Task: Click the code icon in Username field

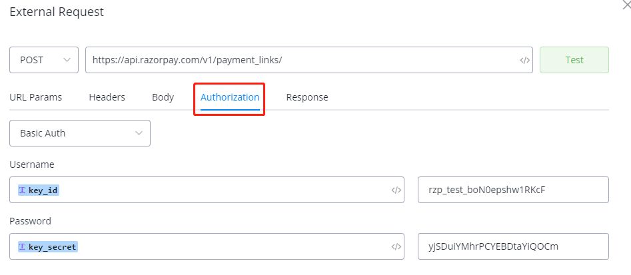Action: (x=396, y=190)
